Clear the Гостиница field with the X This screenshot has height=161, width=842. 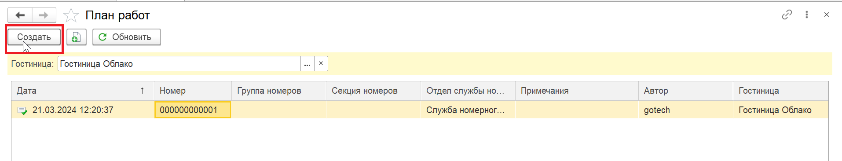pyautogui.click(x=321, y=64)
